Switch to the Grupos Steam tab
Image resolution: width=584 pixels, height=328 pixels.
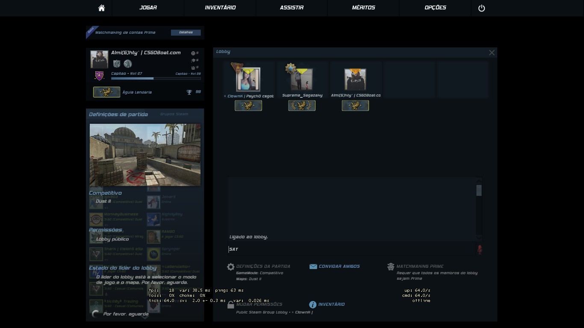[x=174, y=114]
